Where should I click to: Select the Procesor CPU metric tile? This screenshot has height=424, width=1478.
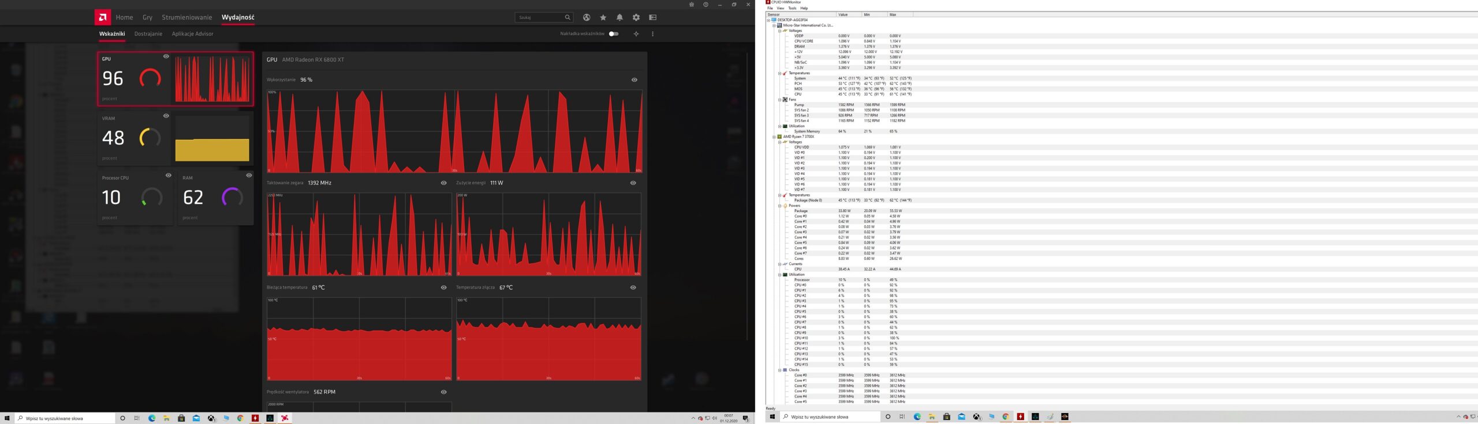tap(136, 198)
